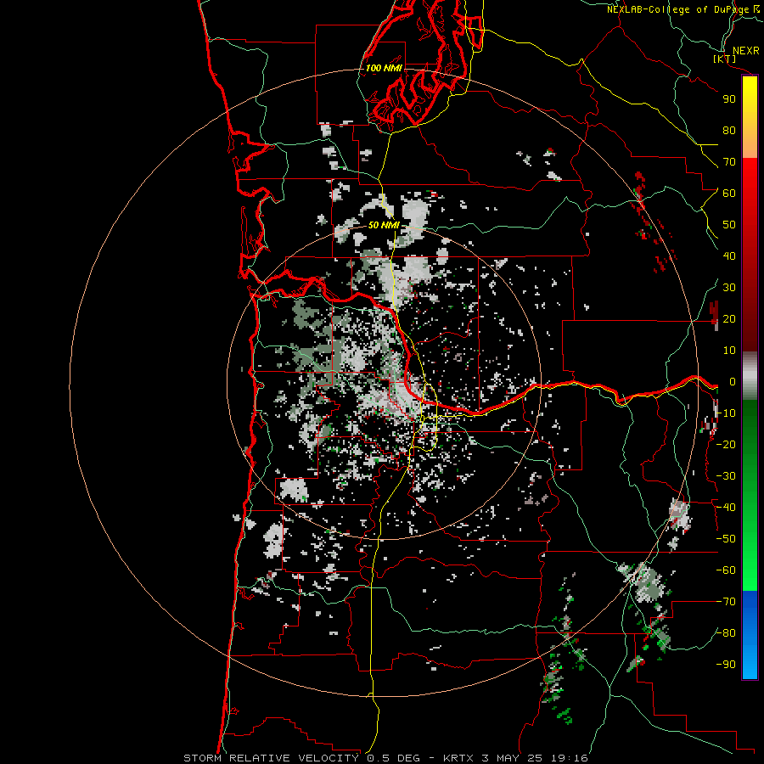
Task: Click the 80 value on velocity scale
Action: pos(729,131)
